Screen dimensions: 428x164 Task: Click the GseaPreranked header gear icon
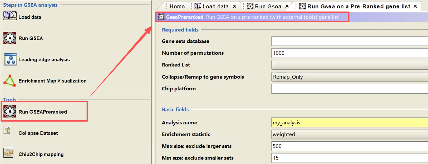(x=161, y=17)
